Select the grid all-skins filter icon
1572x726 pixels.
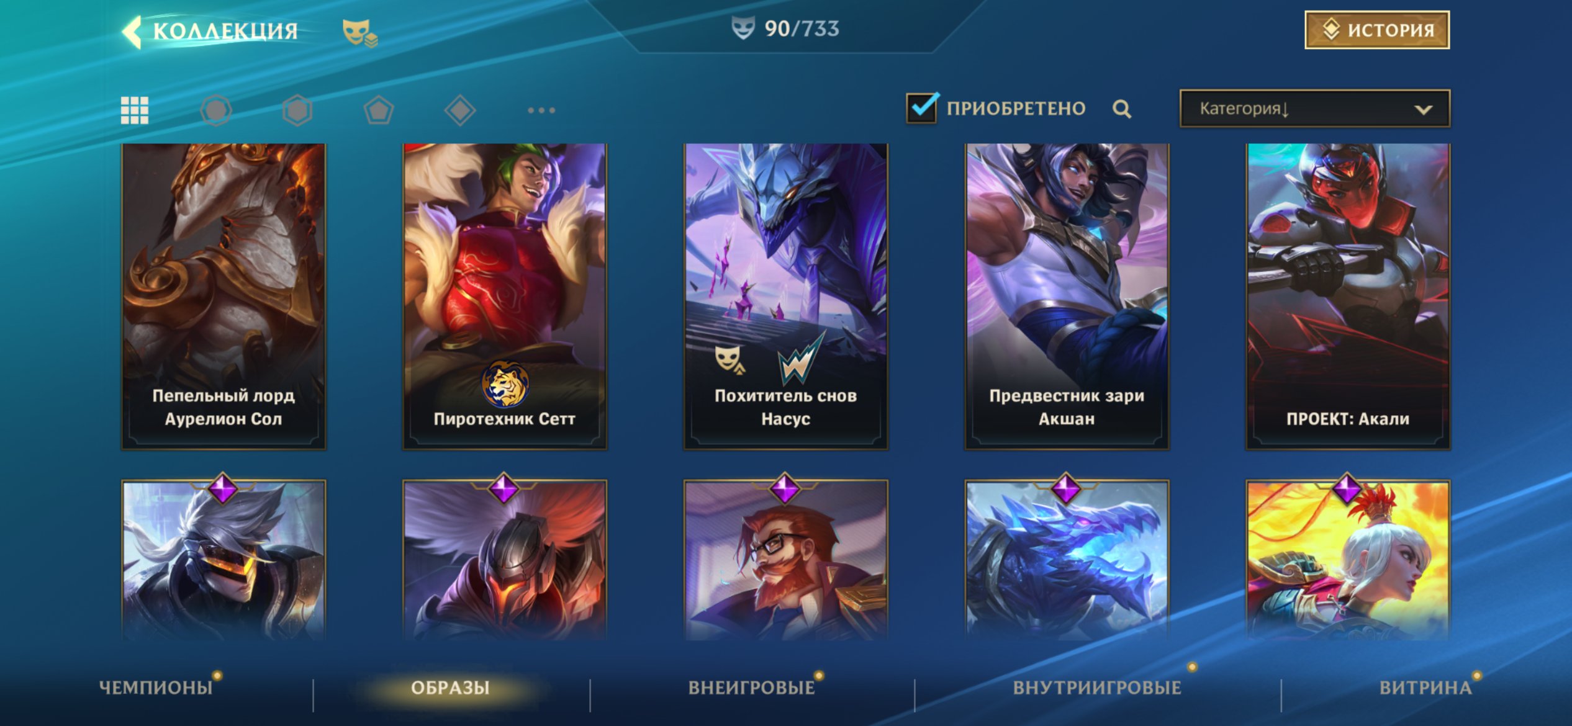[135, 110]
